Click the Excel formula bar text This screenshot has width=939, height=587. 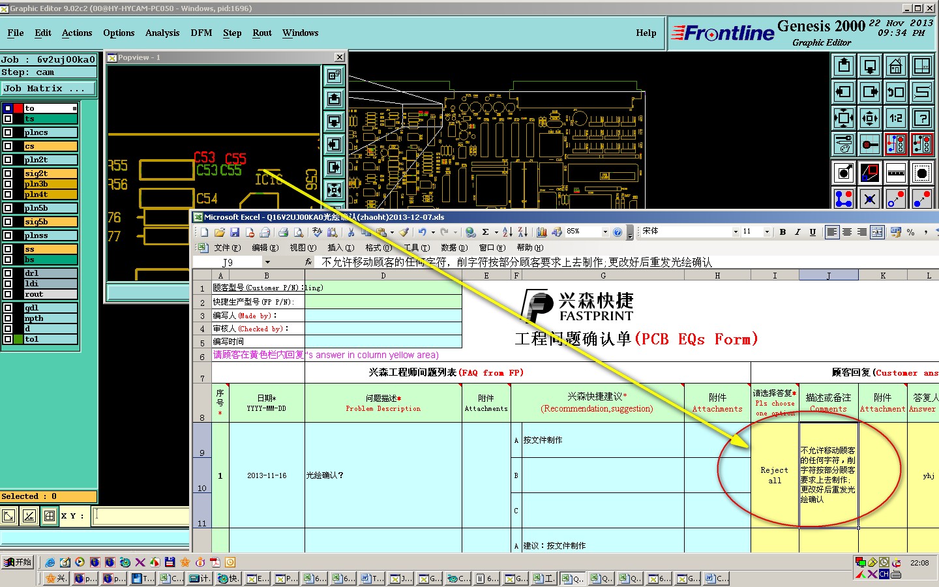pyautogui.click(x=516, y=262)
